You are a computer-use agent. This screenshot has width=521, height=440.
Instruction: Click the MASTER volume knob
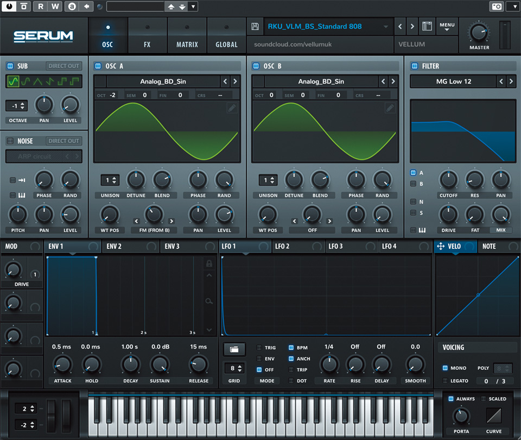(479, 33)
